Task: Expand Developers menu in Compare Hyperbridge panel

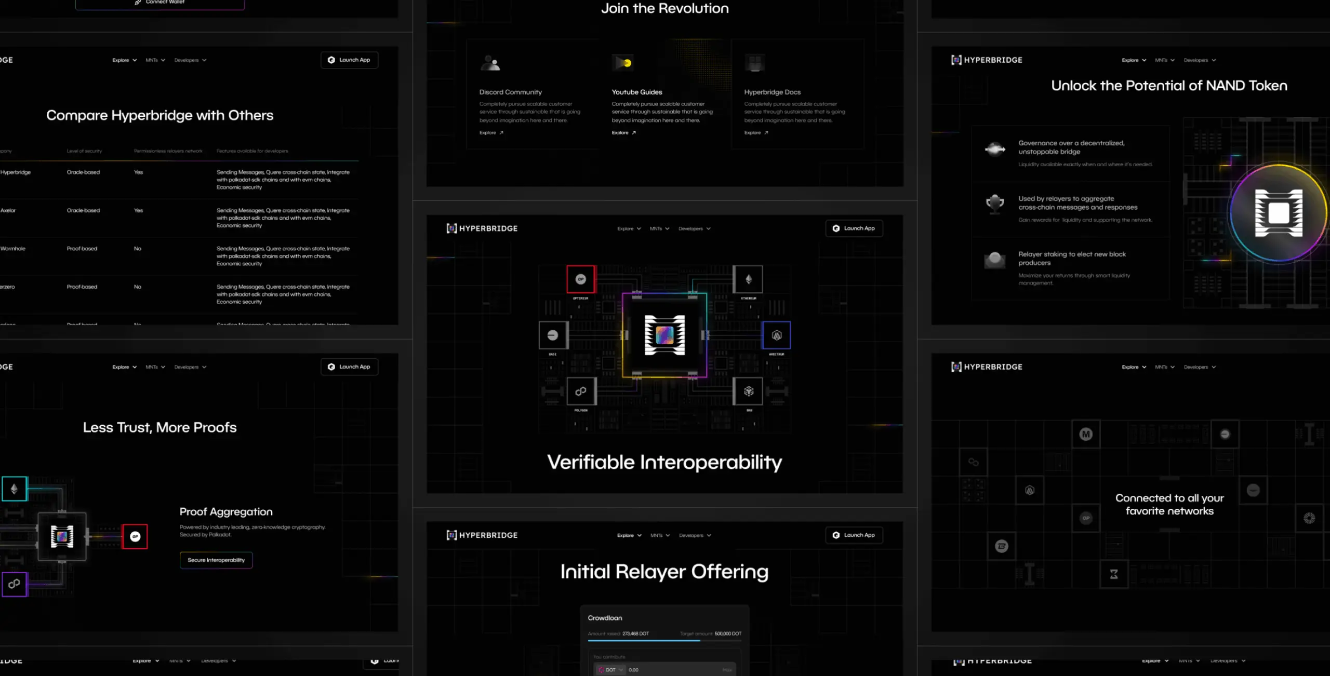Action: [190, 60]
